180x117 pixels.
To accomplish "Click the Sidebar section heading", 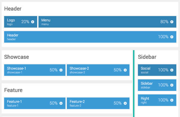I will [x=147, y=57].
